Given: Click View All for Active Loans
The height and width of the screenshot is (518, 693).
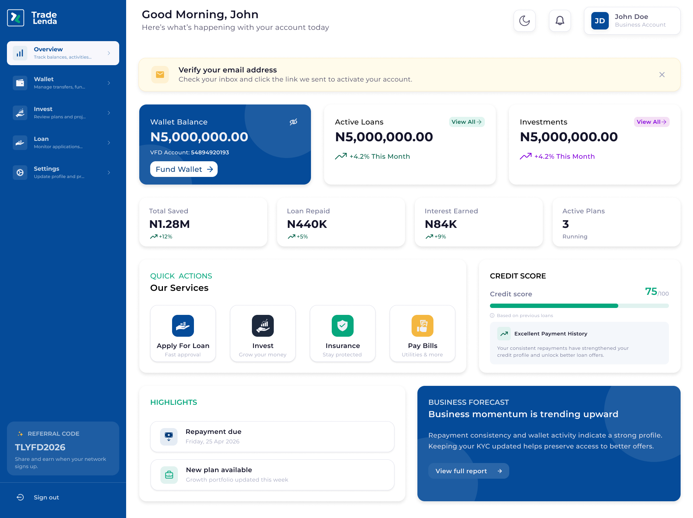Looking at the screenshot, I should [x=467, y=122].
